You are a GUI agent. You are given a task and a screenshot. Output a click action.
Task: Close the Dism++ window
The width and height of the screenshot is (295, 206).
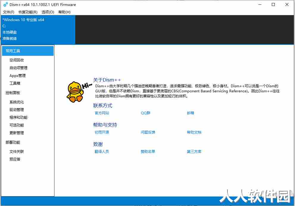pyautogui.click(x=287, y=4)
